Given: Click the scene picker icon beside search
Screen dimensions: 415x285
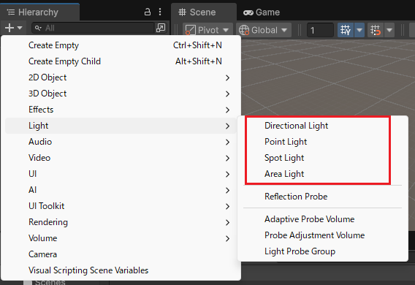Looking at the screenshot, I should [x=161, y=28].
